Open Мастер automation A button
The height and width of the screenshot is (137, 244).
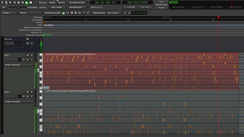click(x=27, y=43)
